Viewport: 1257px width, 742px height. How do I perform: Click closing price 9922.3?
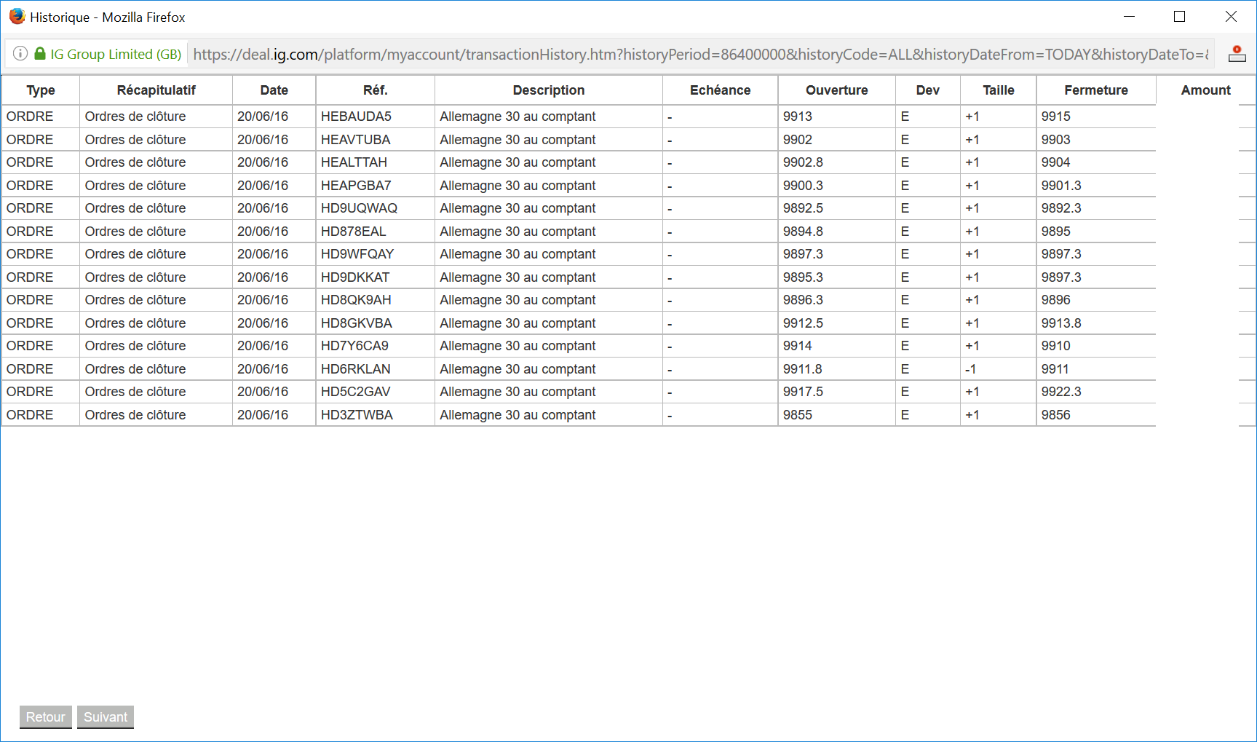pos(1062,392)
